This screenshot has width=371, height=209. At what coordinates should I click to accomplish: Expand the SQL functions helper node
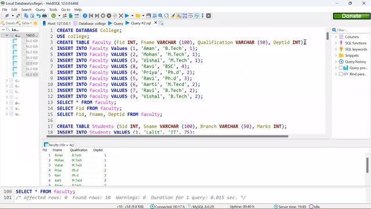(x=336, y=43)
